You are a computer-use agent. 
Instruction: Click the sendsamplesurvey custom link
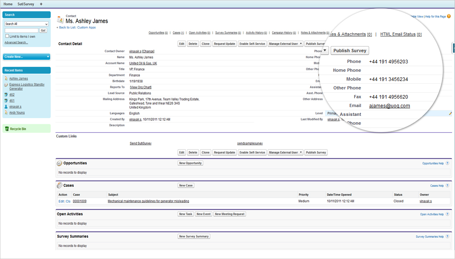pyautogui.click(x=250, y=144)
